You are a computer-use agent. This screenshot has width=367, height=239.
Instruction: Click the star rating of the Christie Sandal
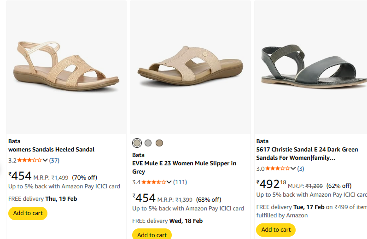(x=278, y=169)
